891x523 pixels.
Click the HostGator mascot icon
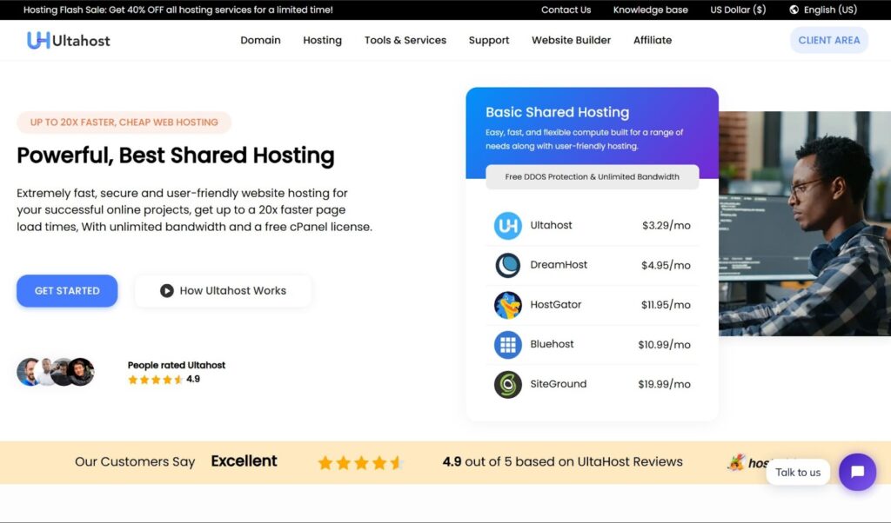507,305
